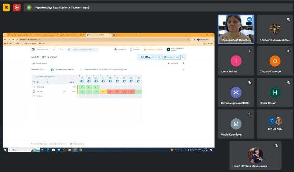Viewport: 294px width, 172px height.
Task: Open the 9 балів points dropdown
Action: coord(73,82)
